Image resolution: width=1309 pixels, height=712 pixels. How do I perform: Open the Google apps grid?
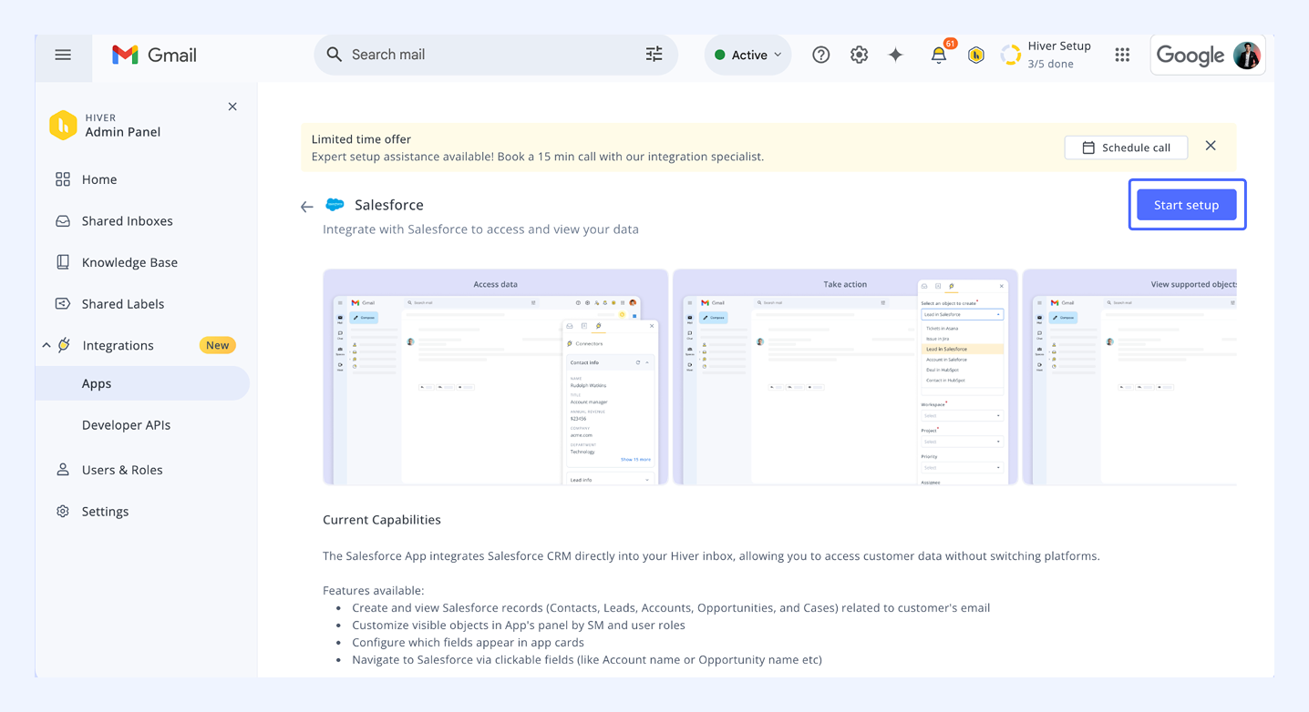[1122, 55]
